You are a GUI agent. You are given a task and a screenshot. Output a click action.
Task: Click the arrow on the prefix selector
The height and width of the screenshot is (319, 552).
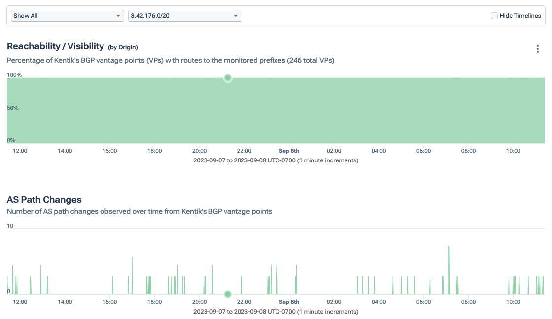tap(236, 16)
